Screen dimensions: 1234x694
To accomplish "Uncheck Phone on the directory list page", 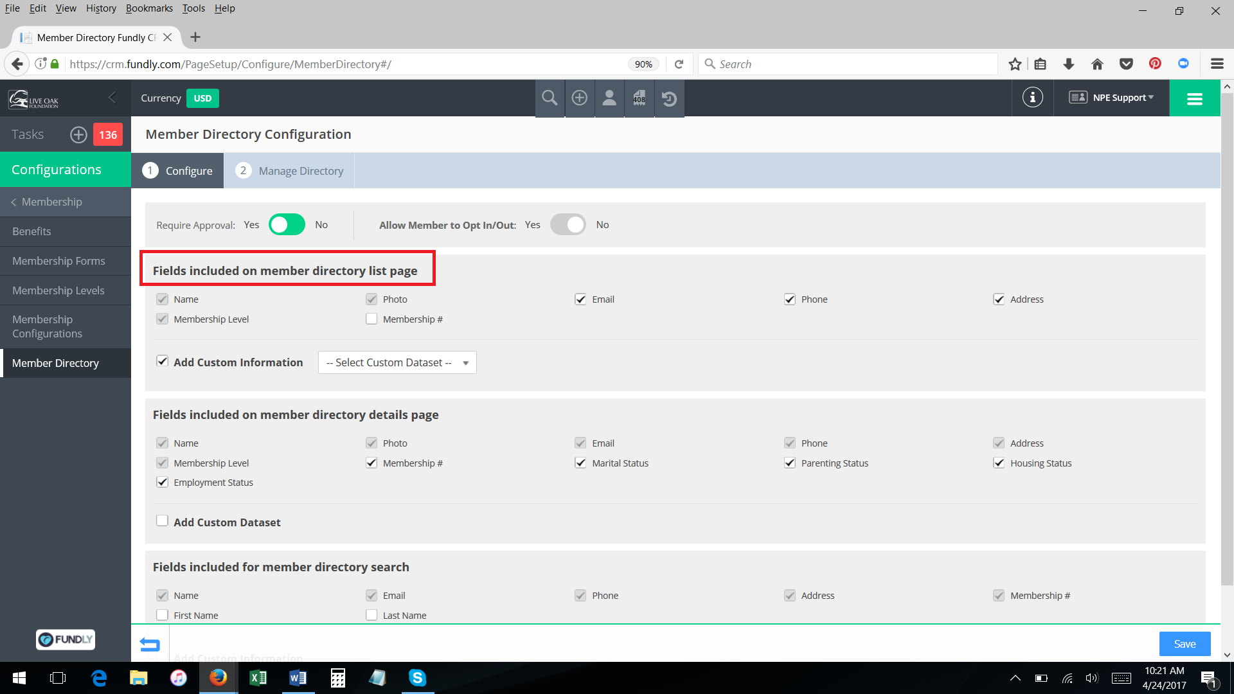I will click(790, 299).
